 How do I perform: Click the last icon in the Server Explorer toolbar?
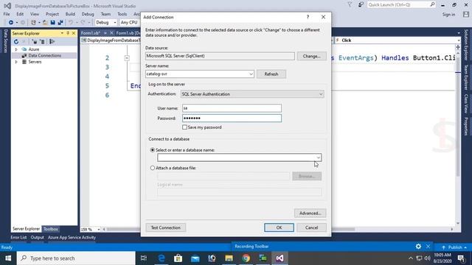coord(52,41)
